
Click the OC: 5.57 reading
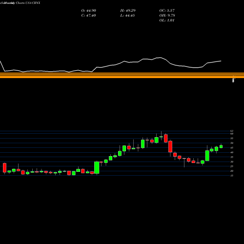coord(167,11)
